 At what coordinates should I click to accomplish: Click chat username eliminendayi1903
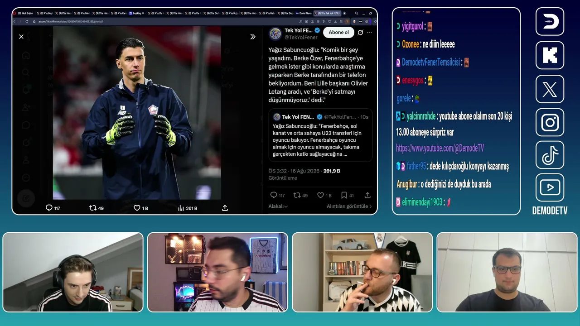pos(422,202)
